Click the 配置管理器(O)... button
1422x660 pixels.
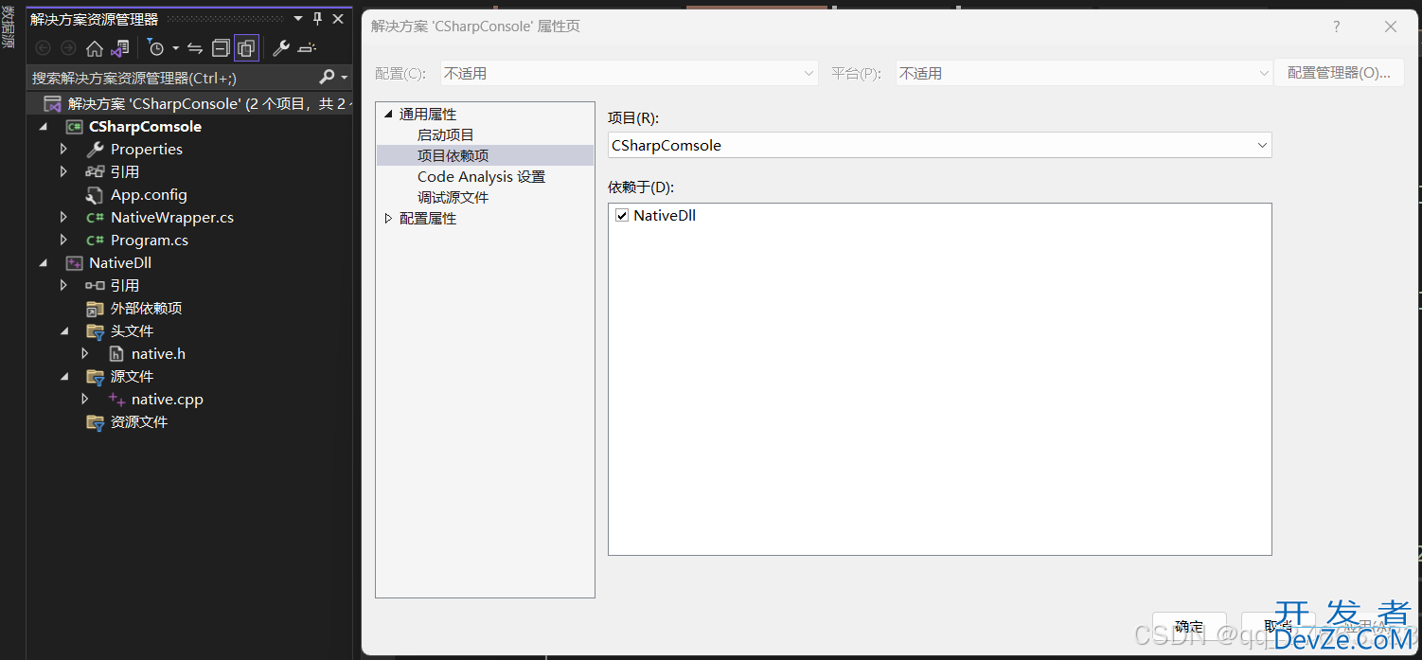1339,72
